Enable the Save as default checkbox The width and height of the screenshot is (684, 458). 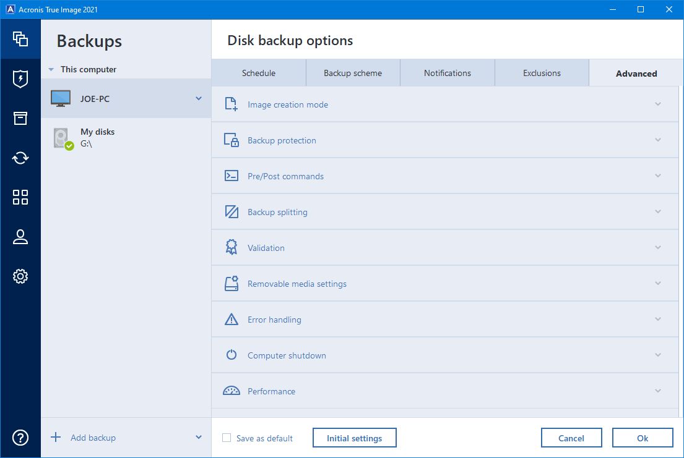tap(227, 438)
